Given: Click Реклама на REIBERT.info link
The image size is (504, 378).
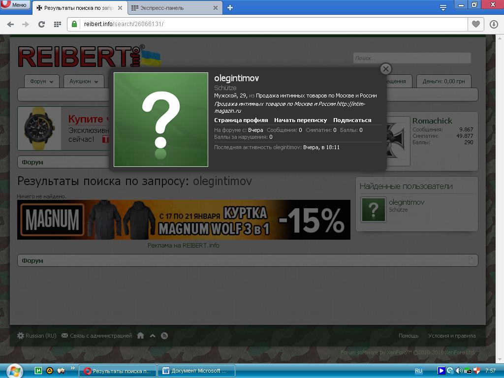Looking at the screenshot, I should click(184, 246).
